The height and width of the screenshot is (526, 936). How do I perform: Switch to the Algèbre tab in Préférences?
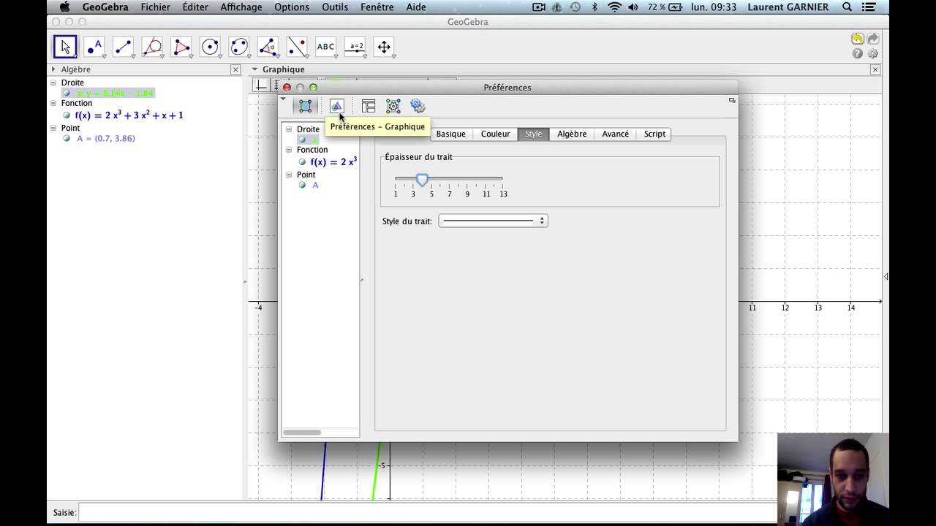pos(572,134)
